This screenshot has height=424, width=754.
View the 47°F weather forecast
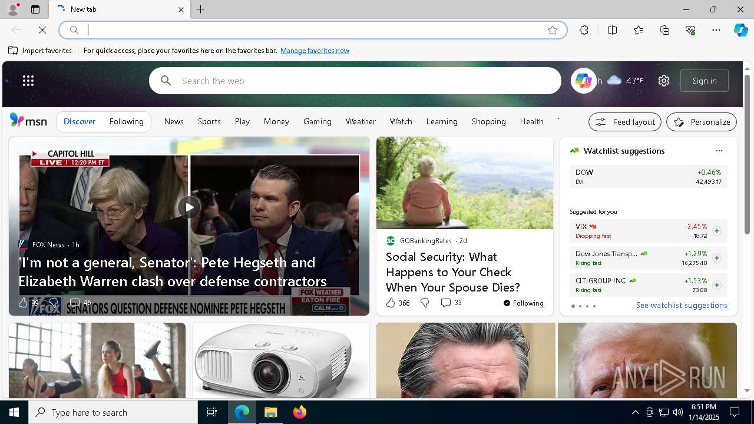pyautogui.click(x=625, y=81)
